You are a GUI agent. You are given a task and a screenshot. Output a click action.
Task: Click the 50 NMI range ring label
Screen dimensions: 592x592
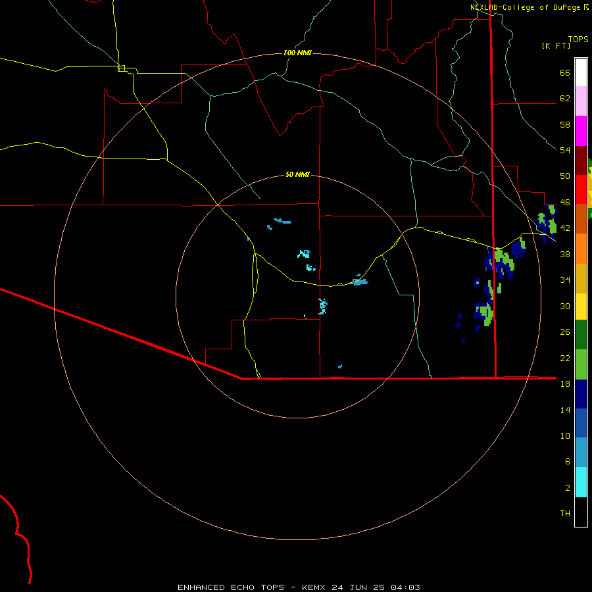pos(297,174)
